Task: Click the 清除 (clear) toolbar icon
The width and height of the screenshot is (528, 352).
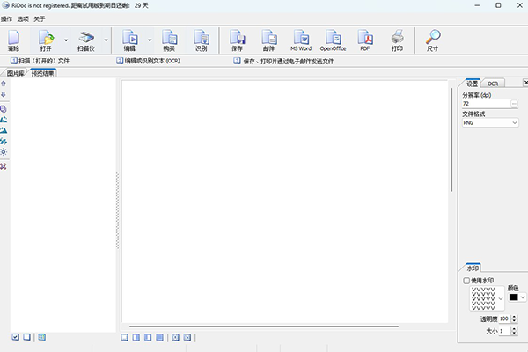Action: click(x=14, y=40)
